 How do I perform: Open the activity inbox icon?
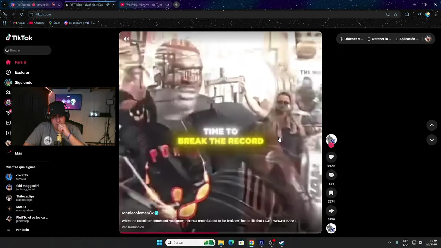[x=8, y=123]
